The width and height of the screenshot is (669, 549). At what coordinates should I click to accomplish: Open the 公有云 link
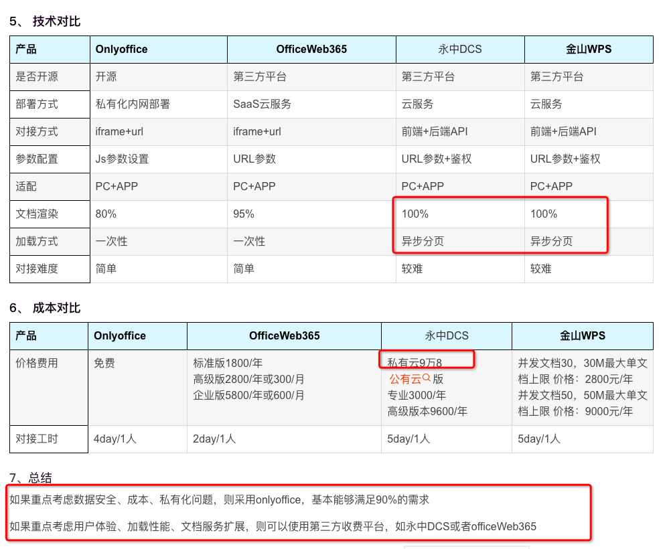(x=405, y=379)
